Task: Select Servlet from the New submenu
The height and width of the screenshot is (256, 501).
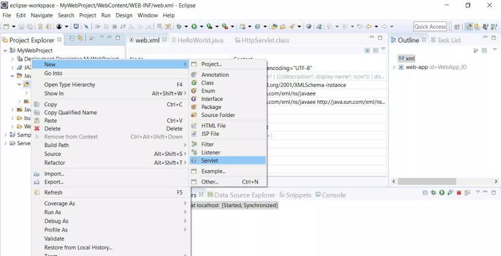Action: [x=228, y=161]
